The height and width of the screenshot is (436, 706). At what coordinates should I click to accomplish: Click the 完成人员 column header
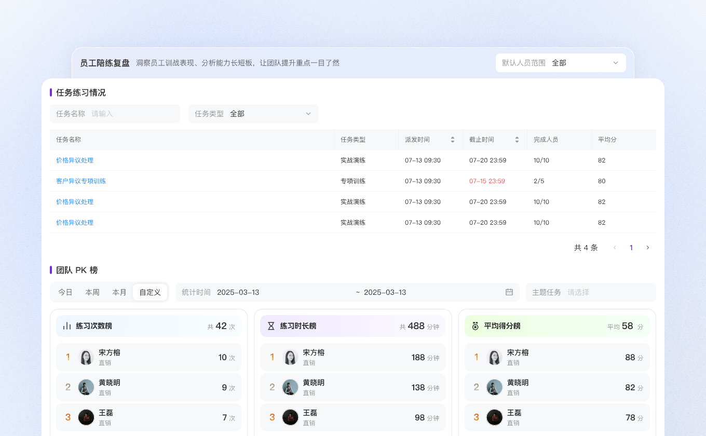pos(546,140)
